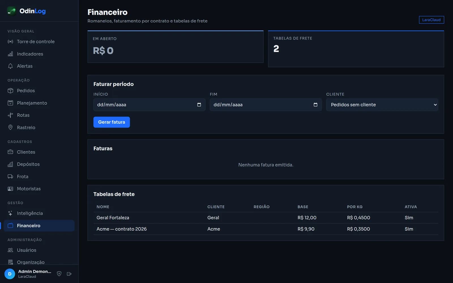The width and height of the screenshot is (453, 283).
Task: Click the 'Acme' client cell
Action: click(x=213, y=229)
